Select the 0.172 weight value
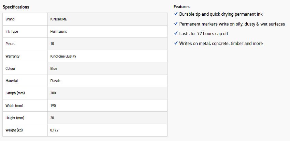 coord(54,130)
